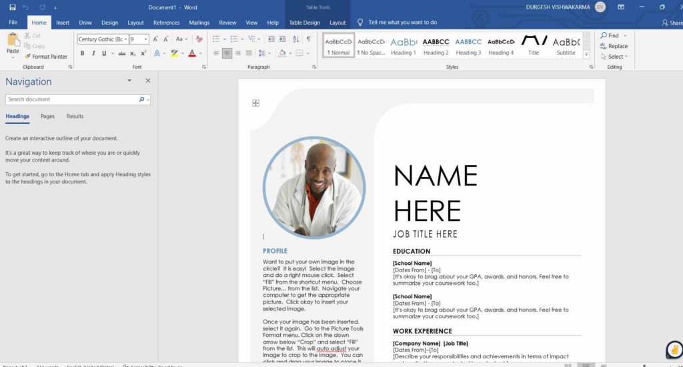Viewport: 683px width, 367px height.
Task: Switch to the Table Design tab
Action: click(304, 23)
